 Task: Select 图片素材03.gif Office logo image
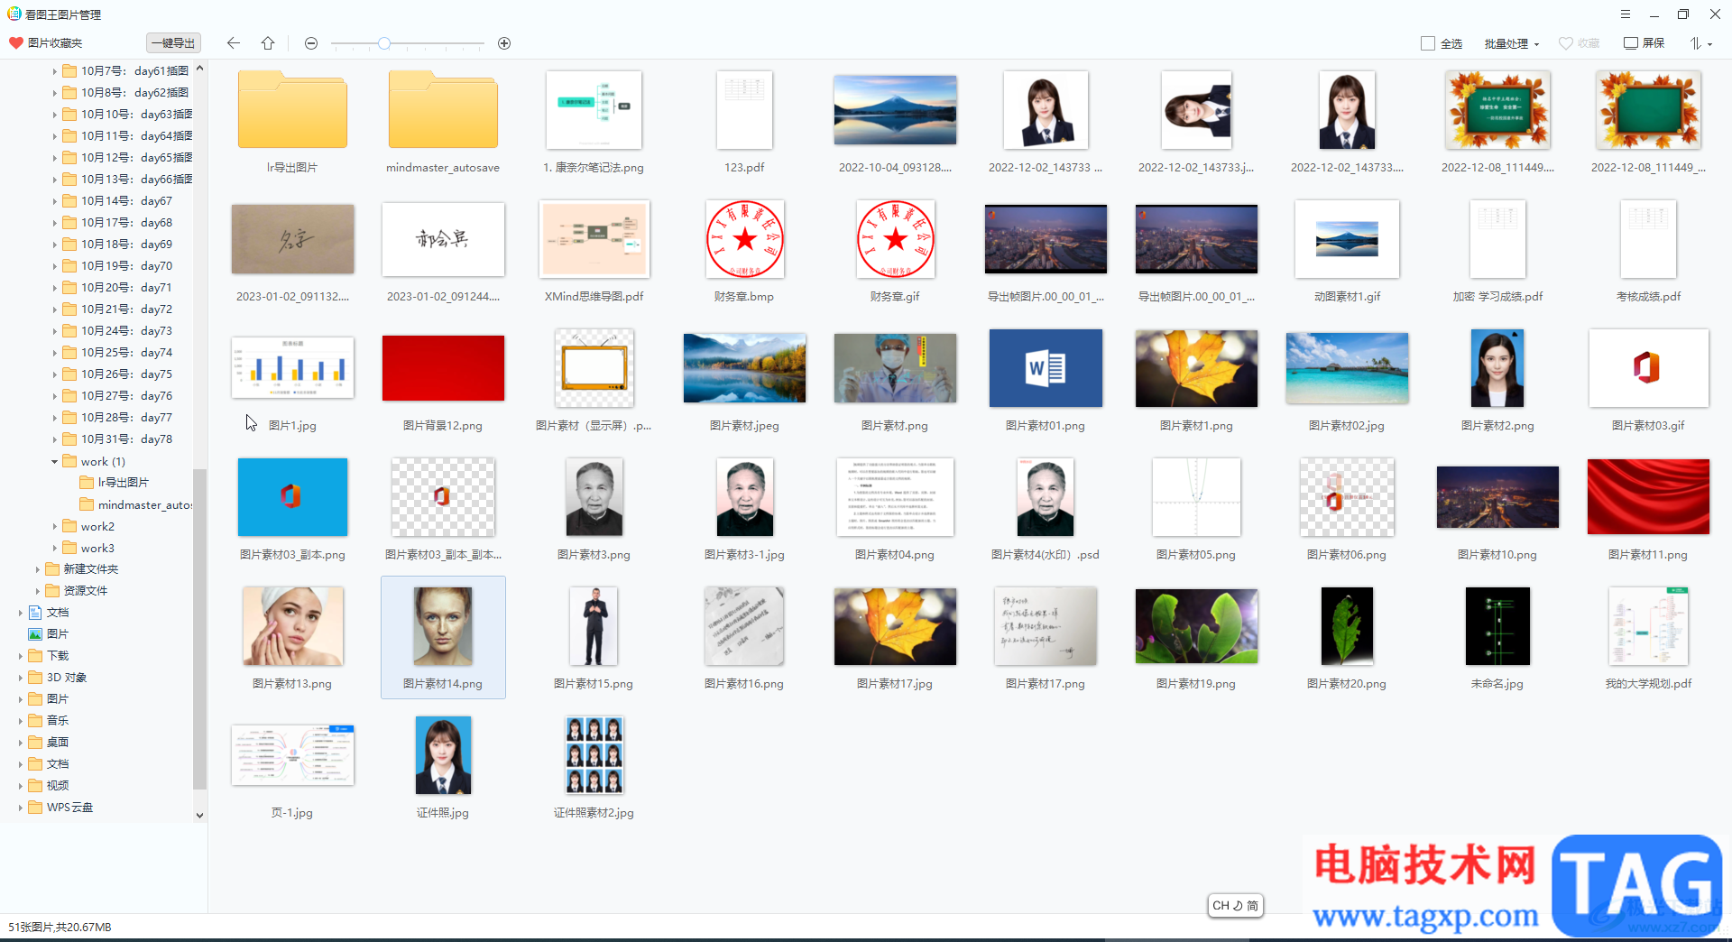coord(1648,368)
